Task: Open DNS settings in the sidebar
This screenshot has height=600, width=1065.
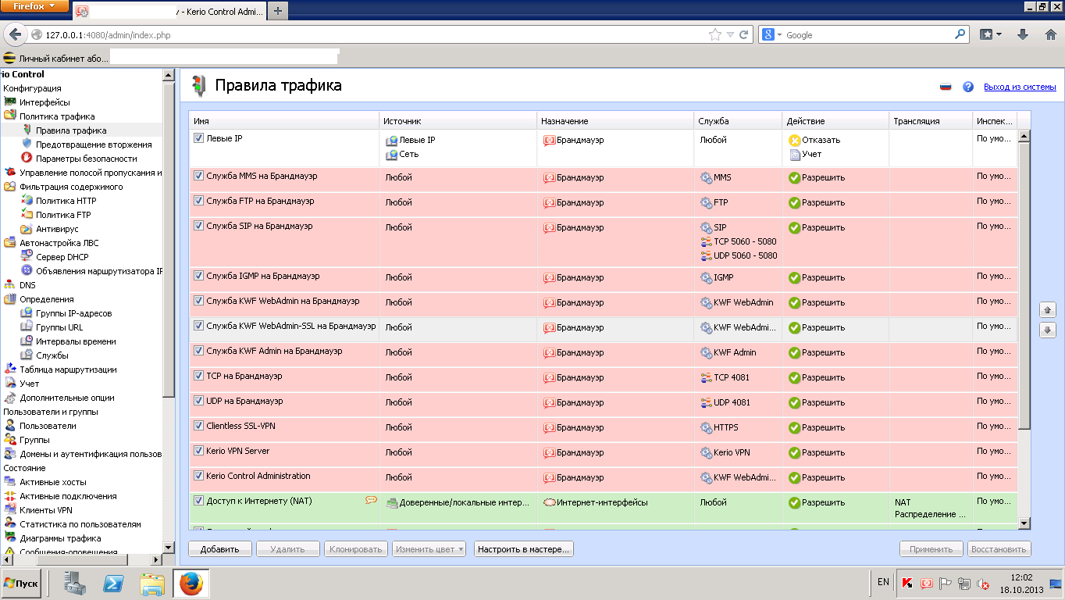Action: click(x=27, y=285)
